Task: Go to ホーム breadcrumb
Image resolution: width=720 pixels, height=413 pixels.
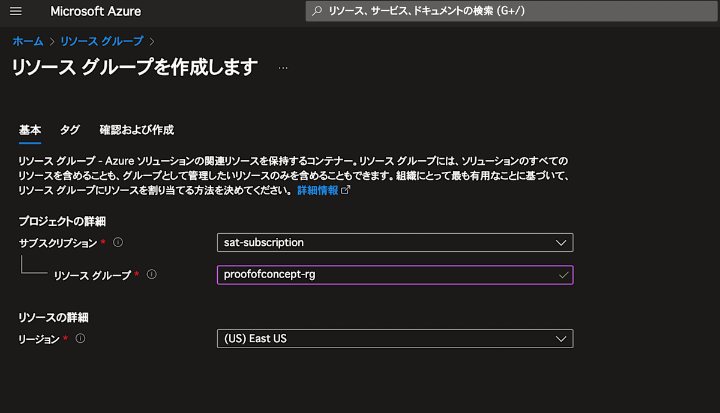Action: [x=28, y=41]
